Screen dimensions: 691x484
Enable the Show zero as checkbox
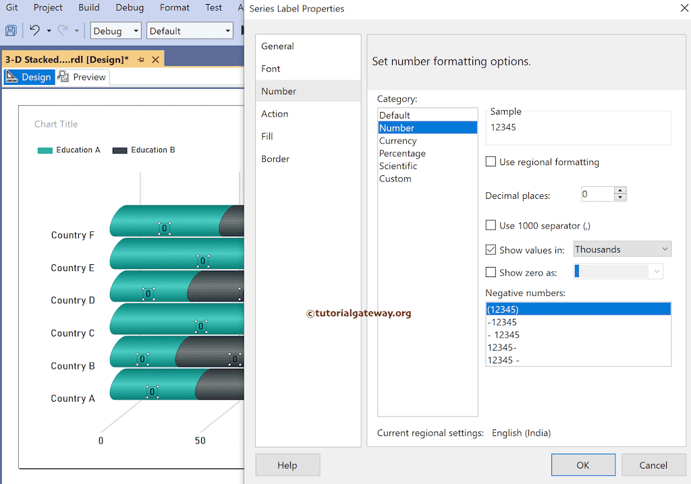(x=491, y=272)
